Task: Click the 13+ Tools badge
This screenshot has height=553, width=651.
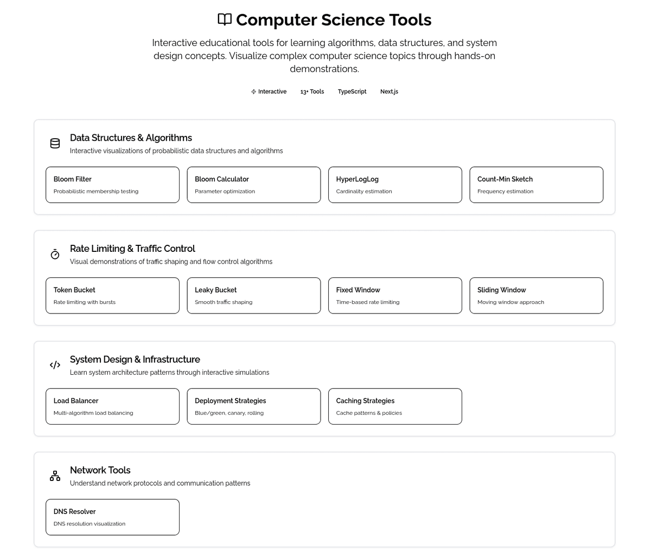Action: [312, 91]
